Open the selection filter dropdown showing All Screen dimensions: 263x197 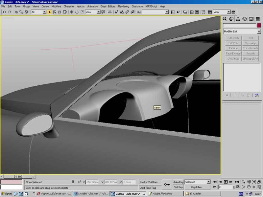click(38, 12)
